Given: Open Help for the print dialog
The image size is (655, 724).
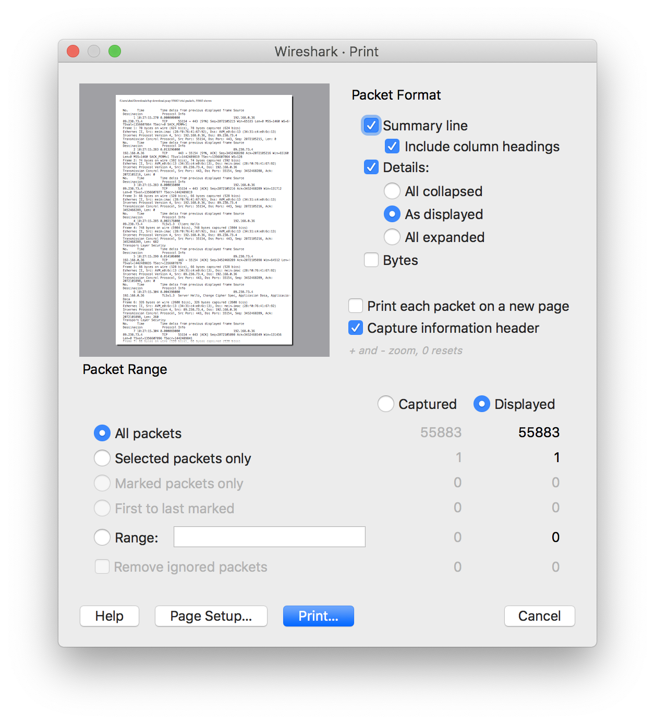Looking at the screenshot, I should click(110, 616).
